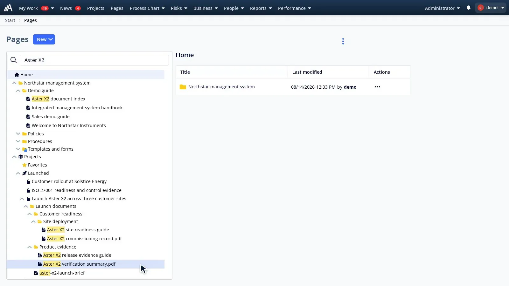
Task: Open the vertical three-dot page menu
Action: coord(343,41)
